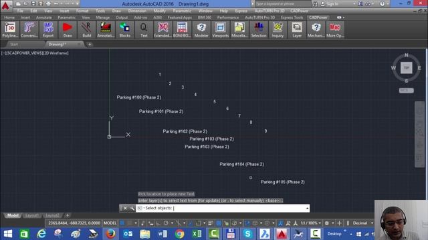Image resolution: width=428 pixels, height=240 pixels.
Task: Switch to the Annotate ribbon tab
Action: [44, 17]
